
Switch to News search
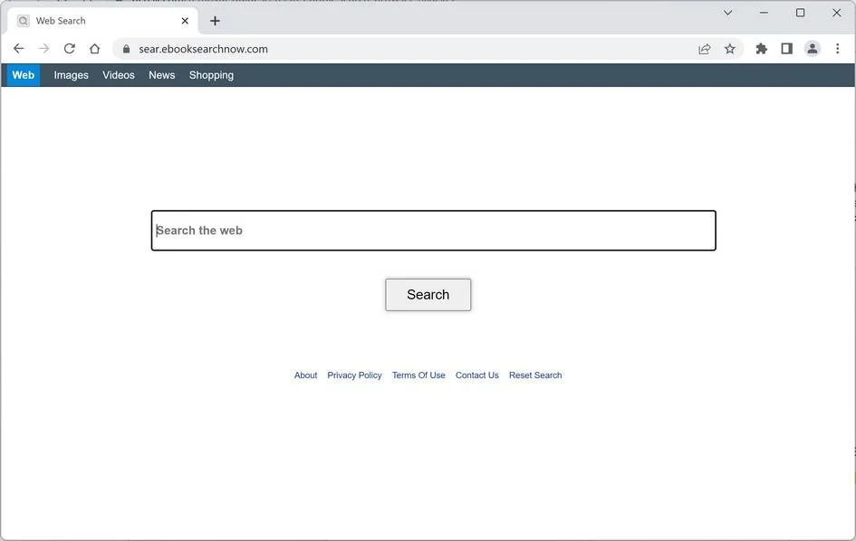[161, 75]
